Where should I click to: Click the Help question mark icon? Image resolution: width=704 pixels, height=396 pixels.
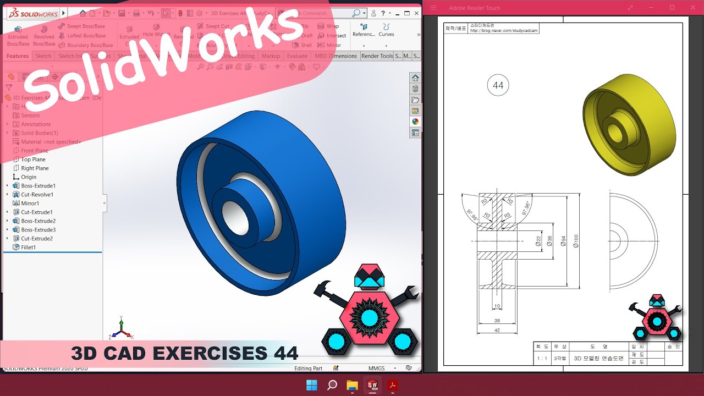[383, 13]
